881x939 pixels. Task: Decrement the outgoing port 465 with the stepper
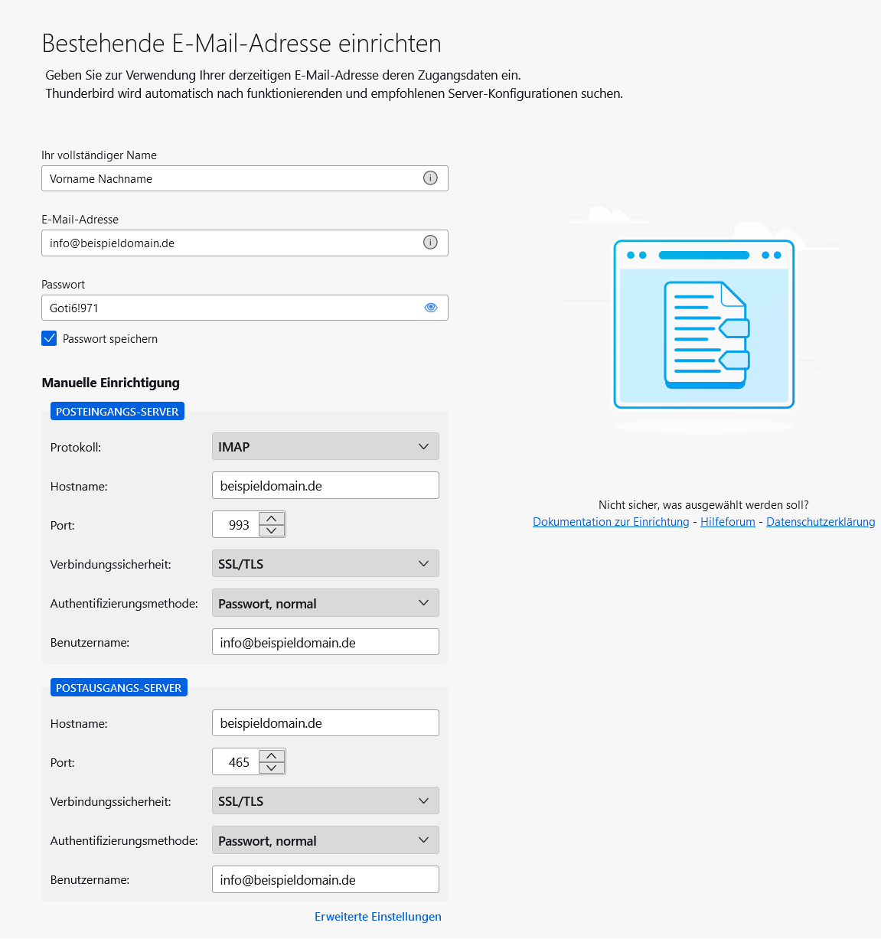271,766
